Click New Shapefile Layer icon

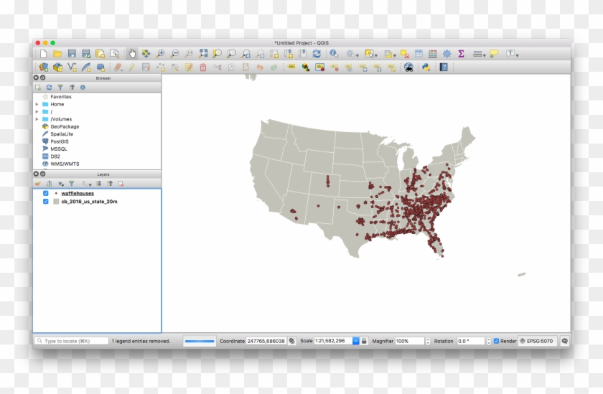[72, 67]
